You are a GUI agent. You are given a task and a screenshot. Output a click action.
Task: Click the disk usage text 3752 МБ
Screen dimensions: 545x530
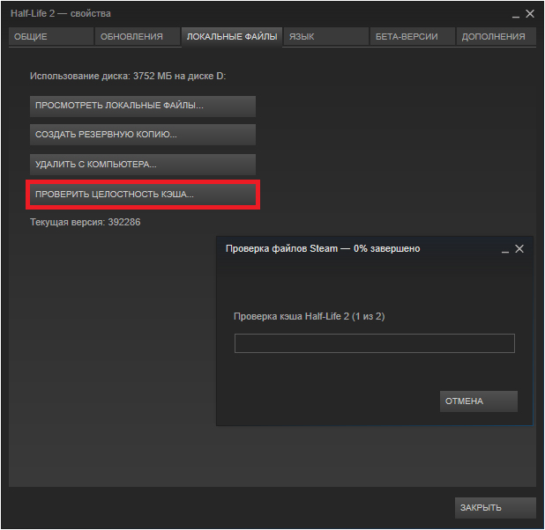[153, 76]
